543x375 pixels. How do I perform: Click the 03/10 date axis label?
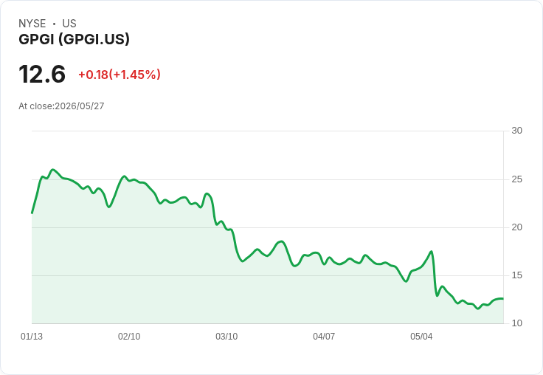coord(226,337)
